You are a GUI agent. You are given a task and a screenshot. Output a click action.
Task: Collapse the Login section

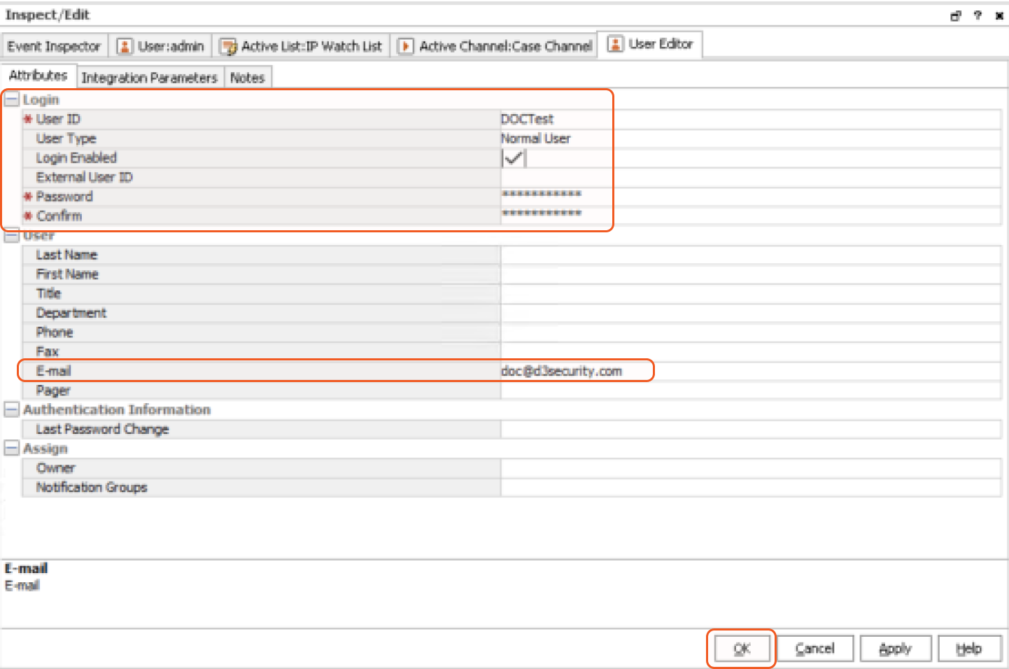11,100
